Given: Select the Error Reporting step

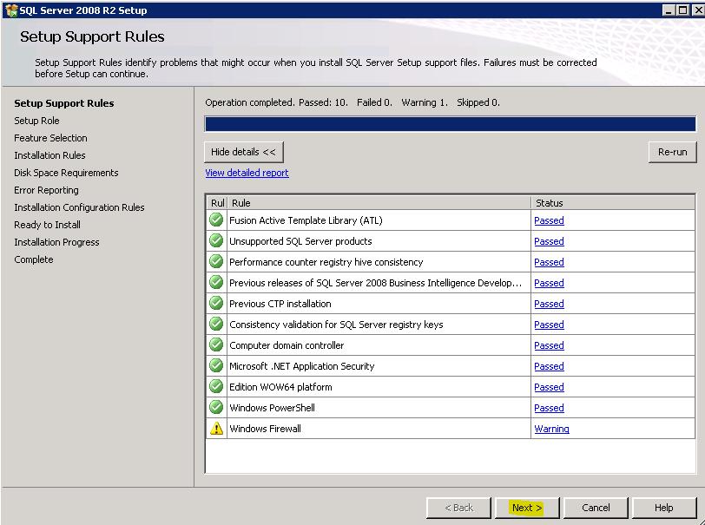Looking at the screenshot, I should click(46, 190).
